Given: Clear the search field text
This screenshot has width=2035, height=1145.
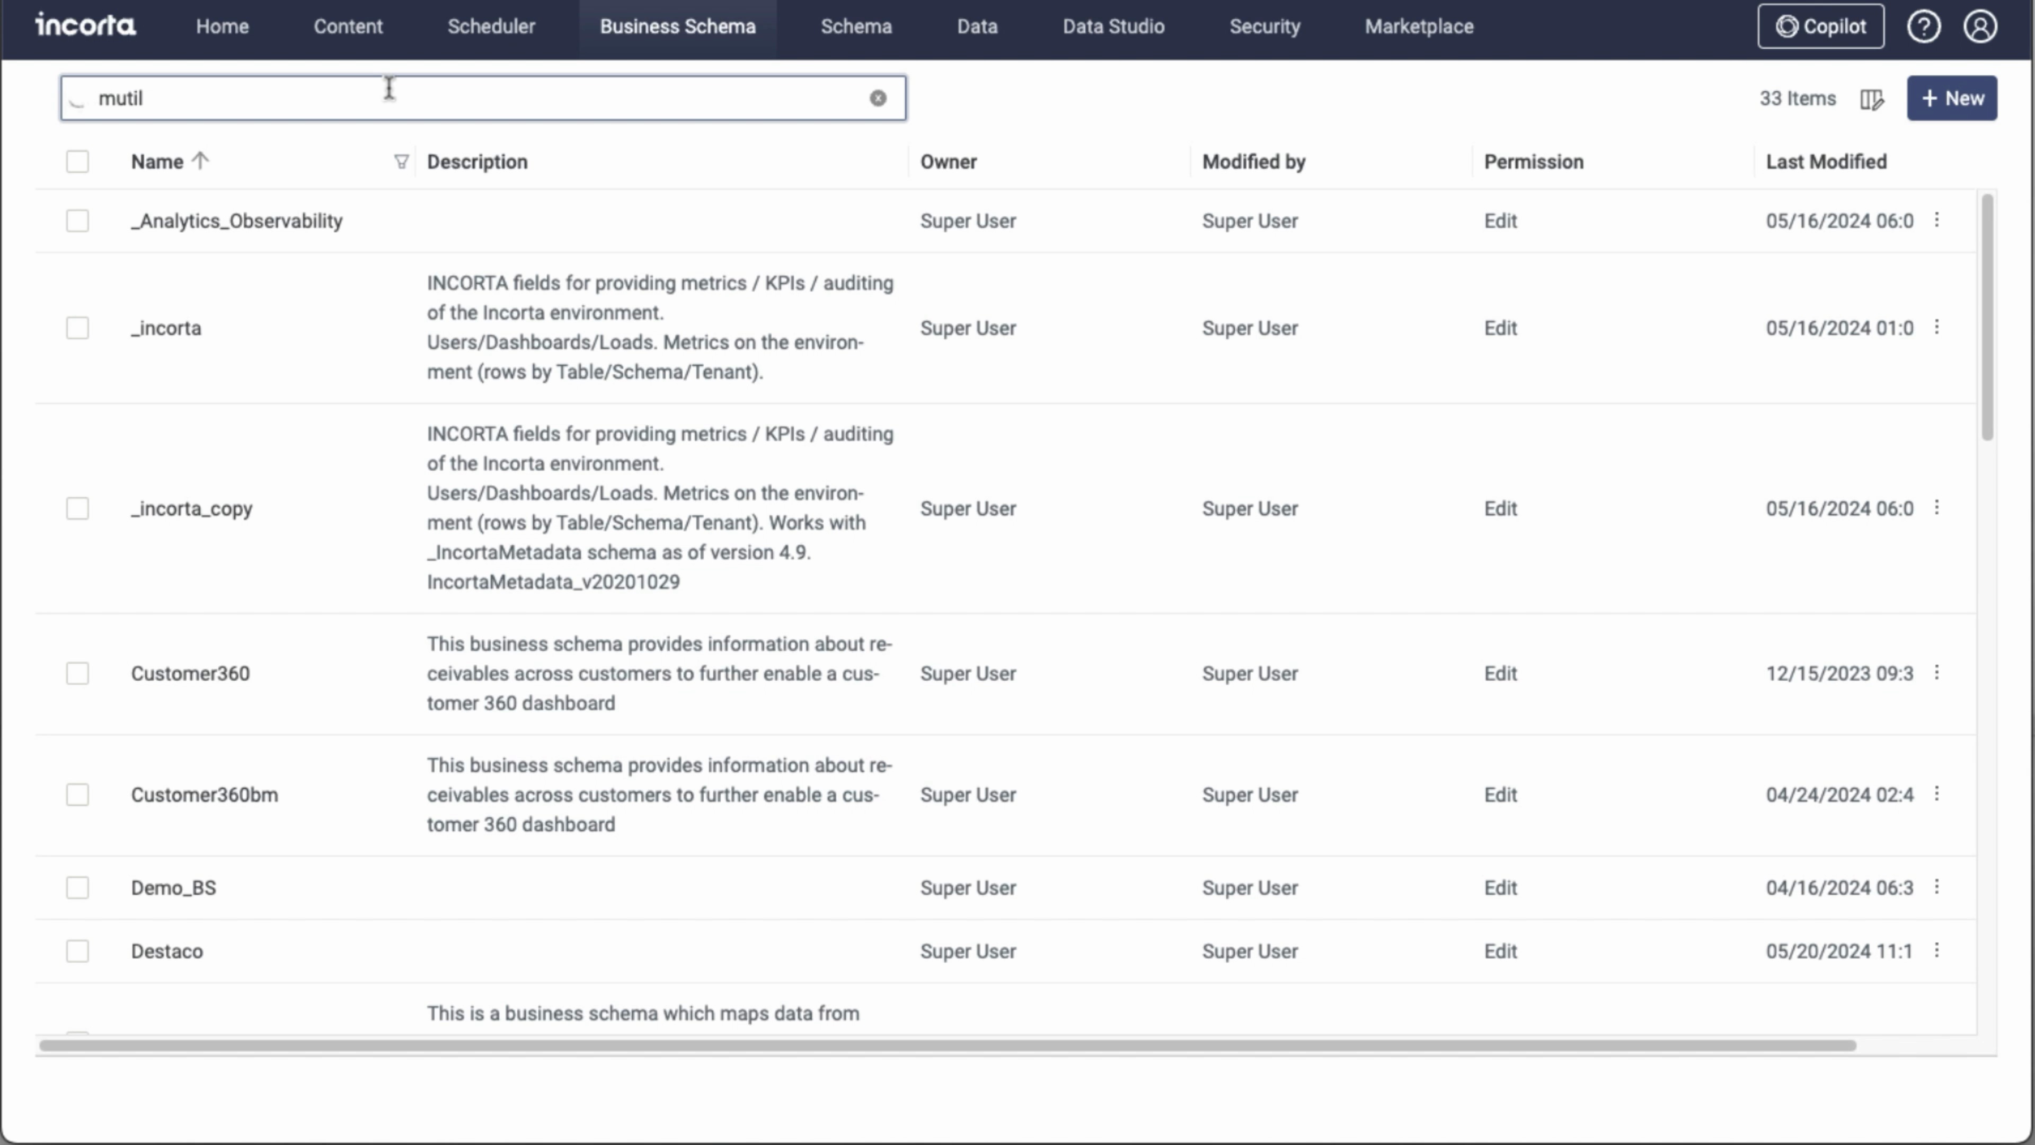Looking at the screenshot, I should [x=878, y=98].
